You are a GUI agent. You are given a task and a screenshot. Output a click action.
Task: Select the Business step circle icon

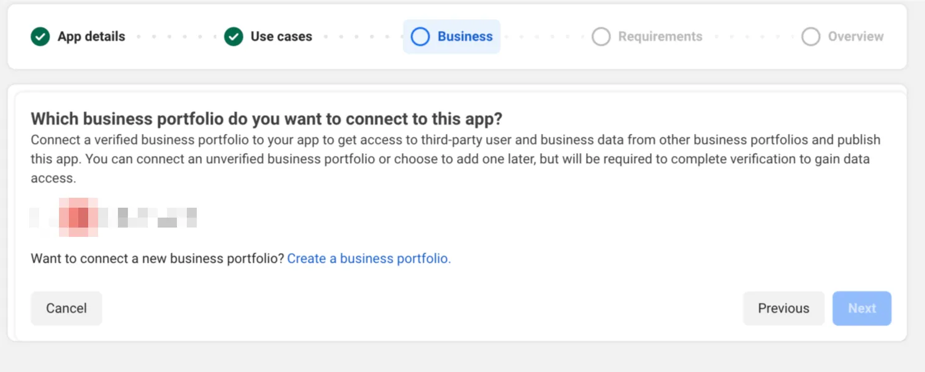pyautogui.click(x=420, y=37)
